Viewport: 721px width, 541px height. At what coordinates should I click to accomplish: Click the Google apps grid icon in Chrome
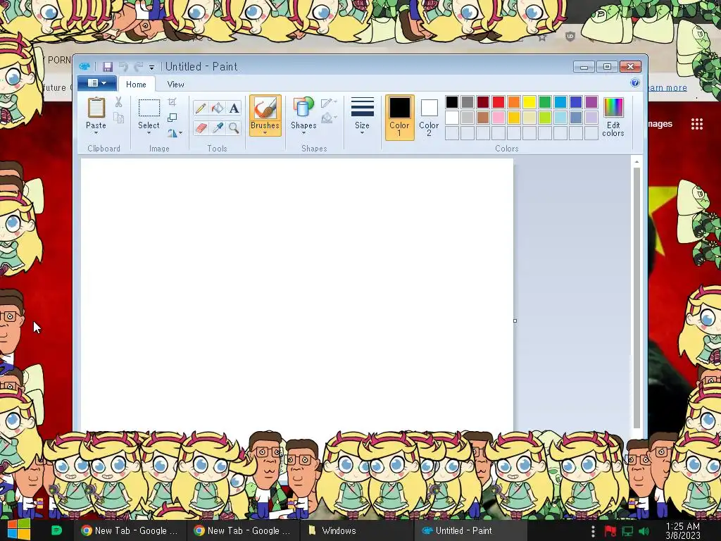(x=697, y=124)
